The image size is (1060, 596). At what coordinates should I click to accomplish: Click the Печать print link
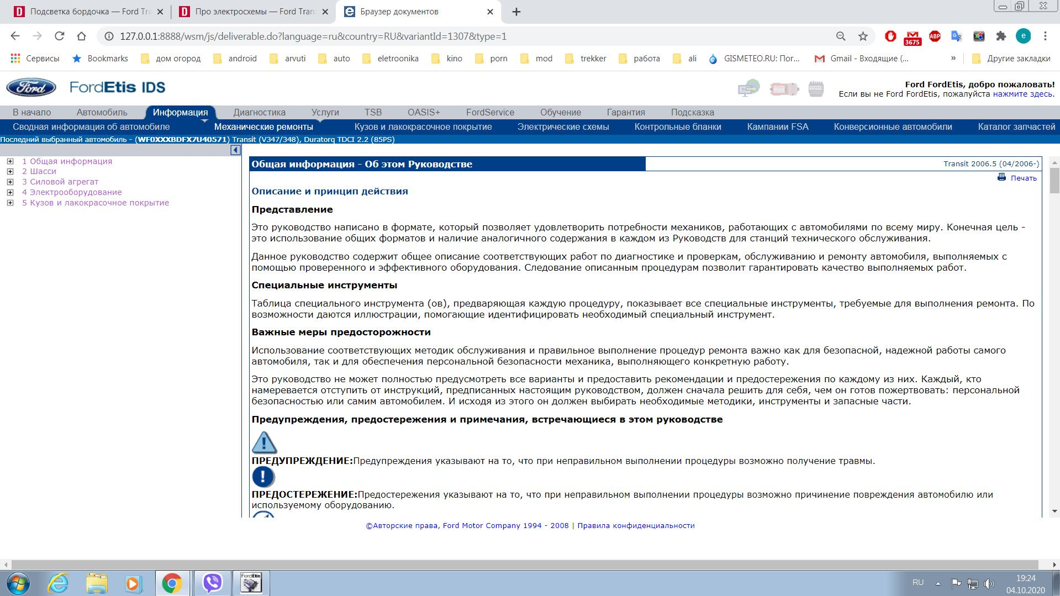coord(1024,178)
